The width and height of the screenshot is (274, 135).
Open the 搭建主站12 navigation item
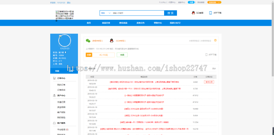click(175, 23)
